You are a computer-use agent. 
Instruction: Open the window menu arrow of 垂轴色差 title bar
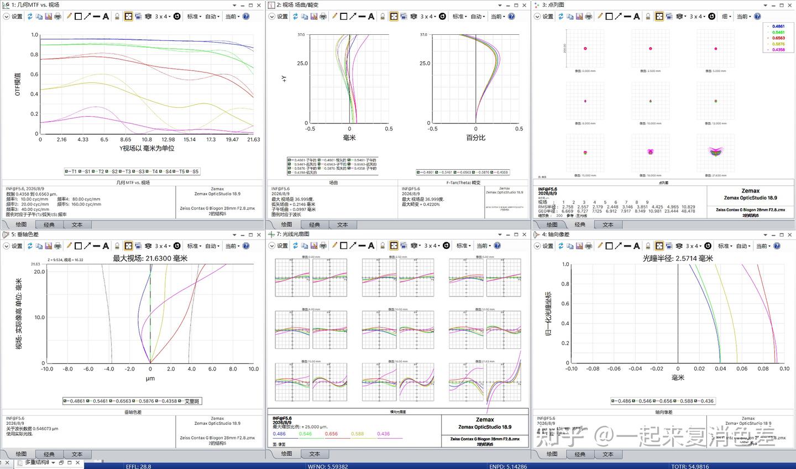tap(235, 234)
